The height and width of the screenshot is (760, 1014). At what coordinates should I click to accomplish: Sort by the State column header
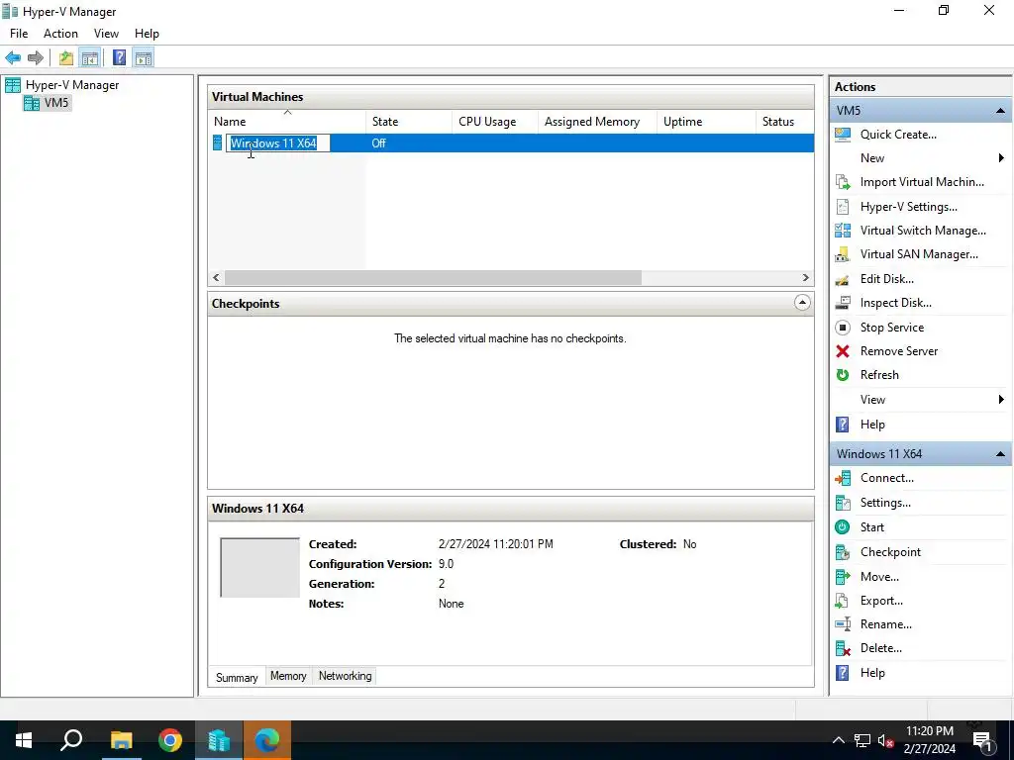point(409,122)
